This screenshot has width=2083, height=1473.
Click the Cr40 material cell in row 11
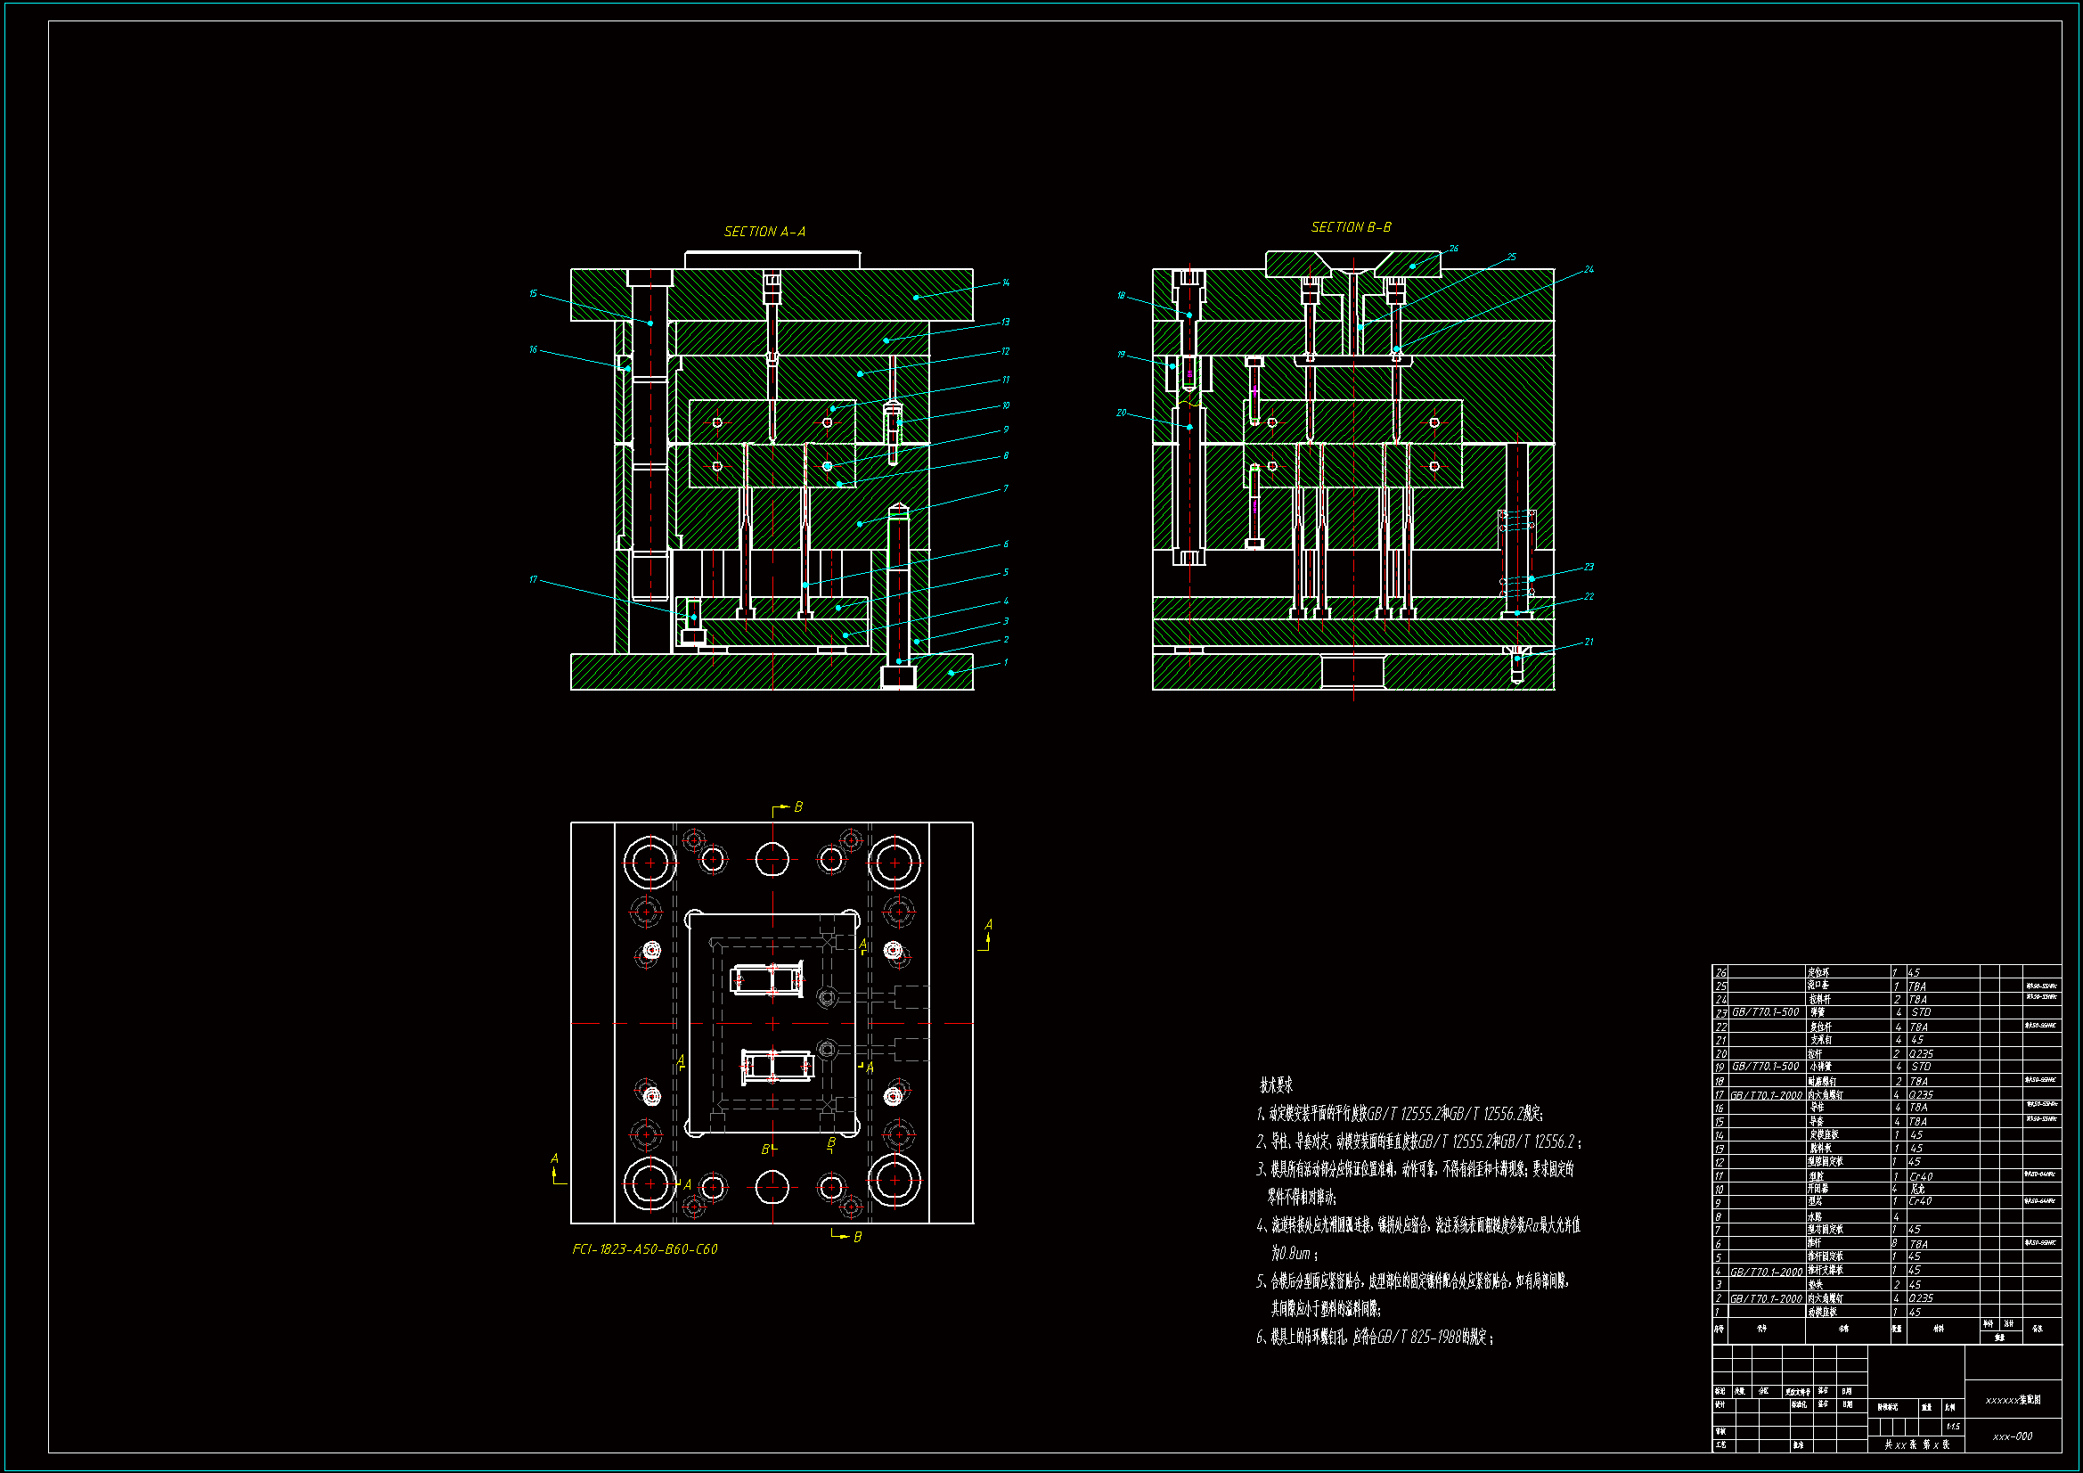coord(1920,1176)
